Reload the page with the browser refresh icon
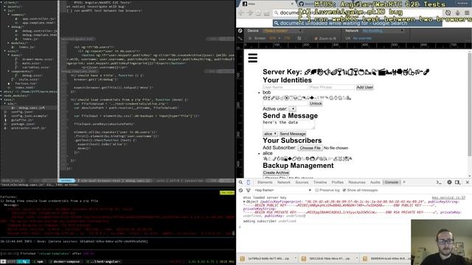This screenshot has height=265, width=472. (x=259, y=13)
